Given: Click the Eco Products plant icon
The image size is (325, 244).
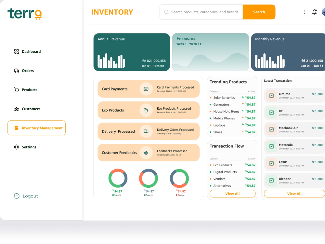Looking at the screenshot, I should pos(146,110).
